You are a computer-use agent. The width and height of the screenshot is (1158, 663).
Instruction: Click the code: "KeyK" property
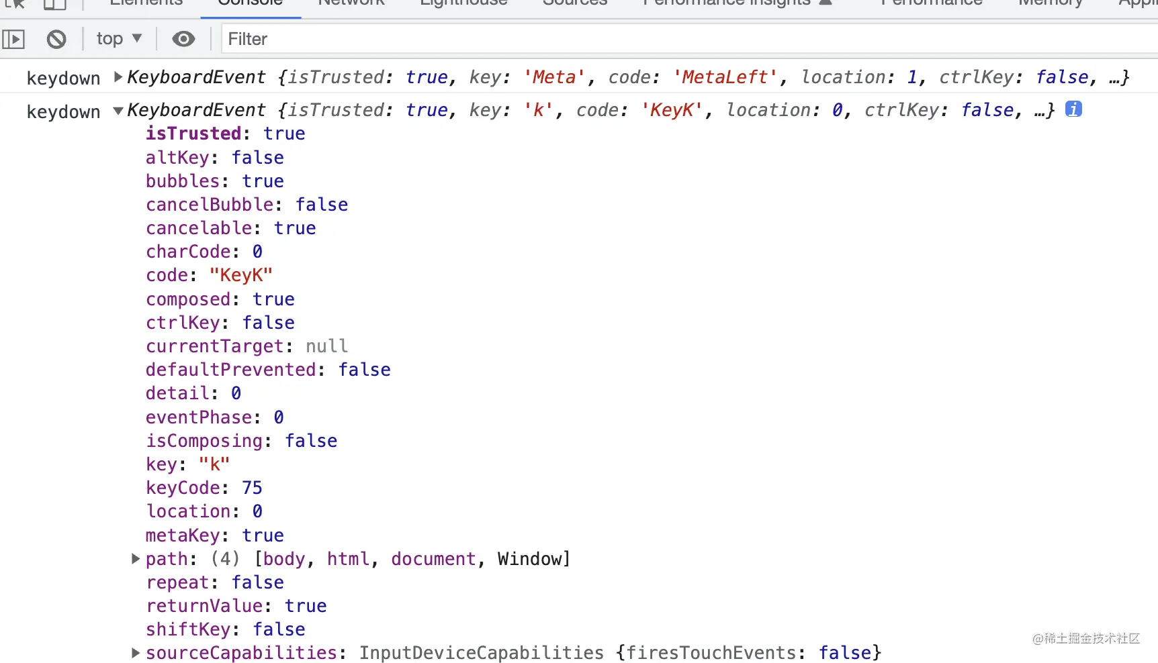210,275
